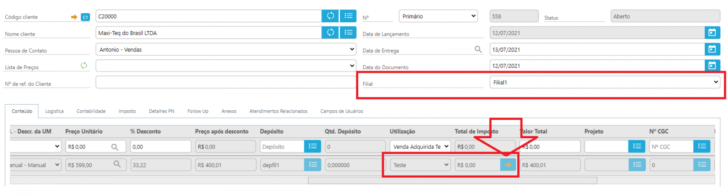Open calendar for Data do Documento
Screen dimensions: 727x196
coord(711,66)
